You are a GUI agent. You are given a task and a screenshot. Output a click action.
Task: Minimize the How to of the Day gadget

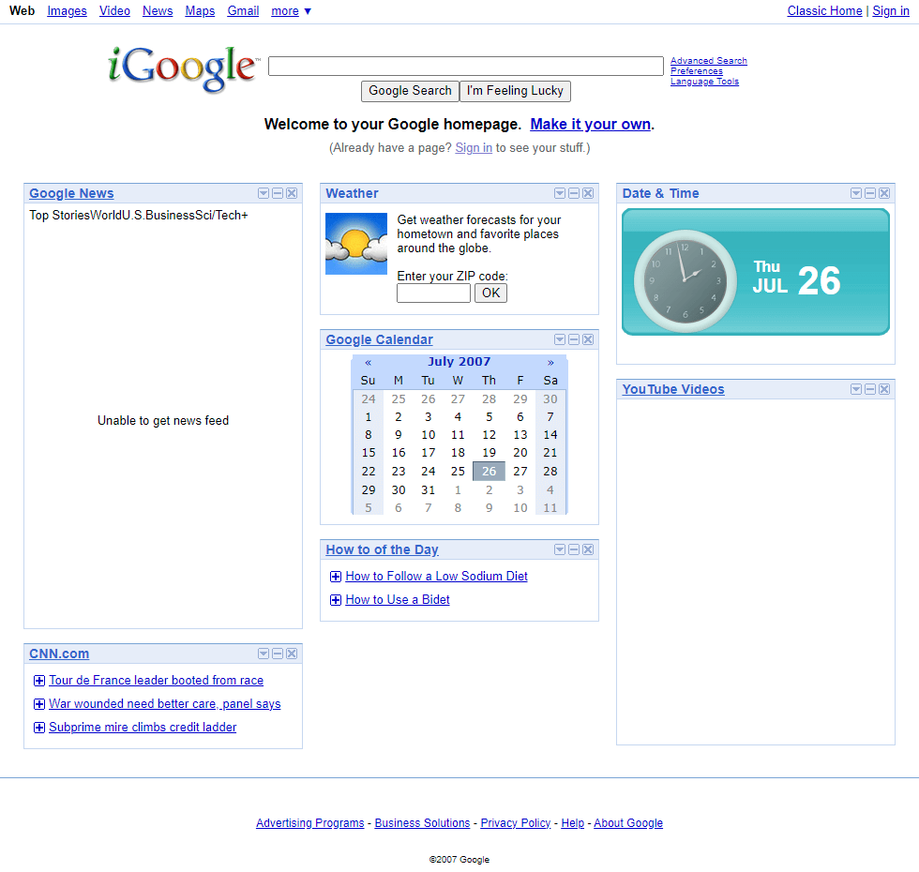tap(574, 549)
